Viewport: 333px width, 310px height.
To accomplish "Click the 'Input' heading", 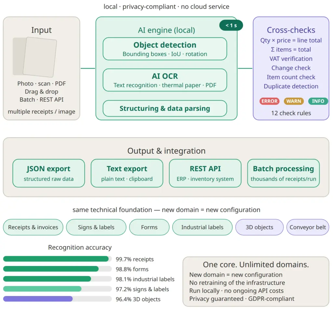I will coord(41,30).
